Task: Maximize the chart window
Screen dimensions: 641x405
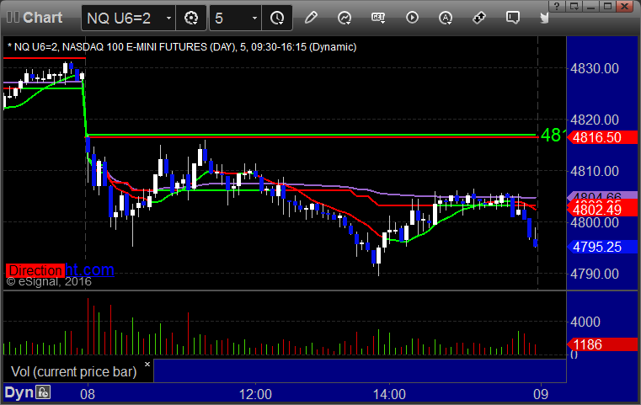Action: coord(608,6)
